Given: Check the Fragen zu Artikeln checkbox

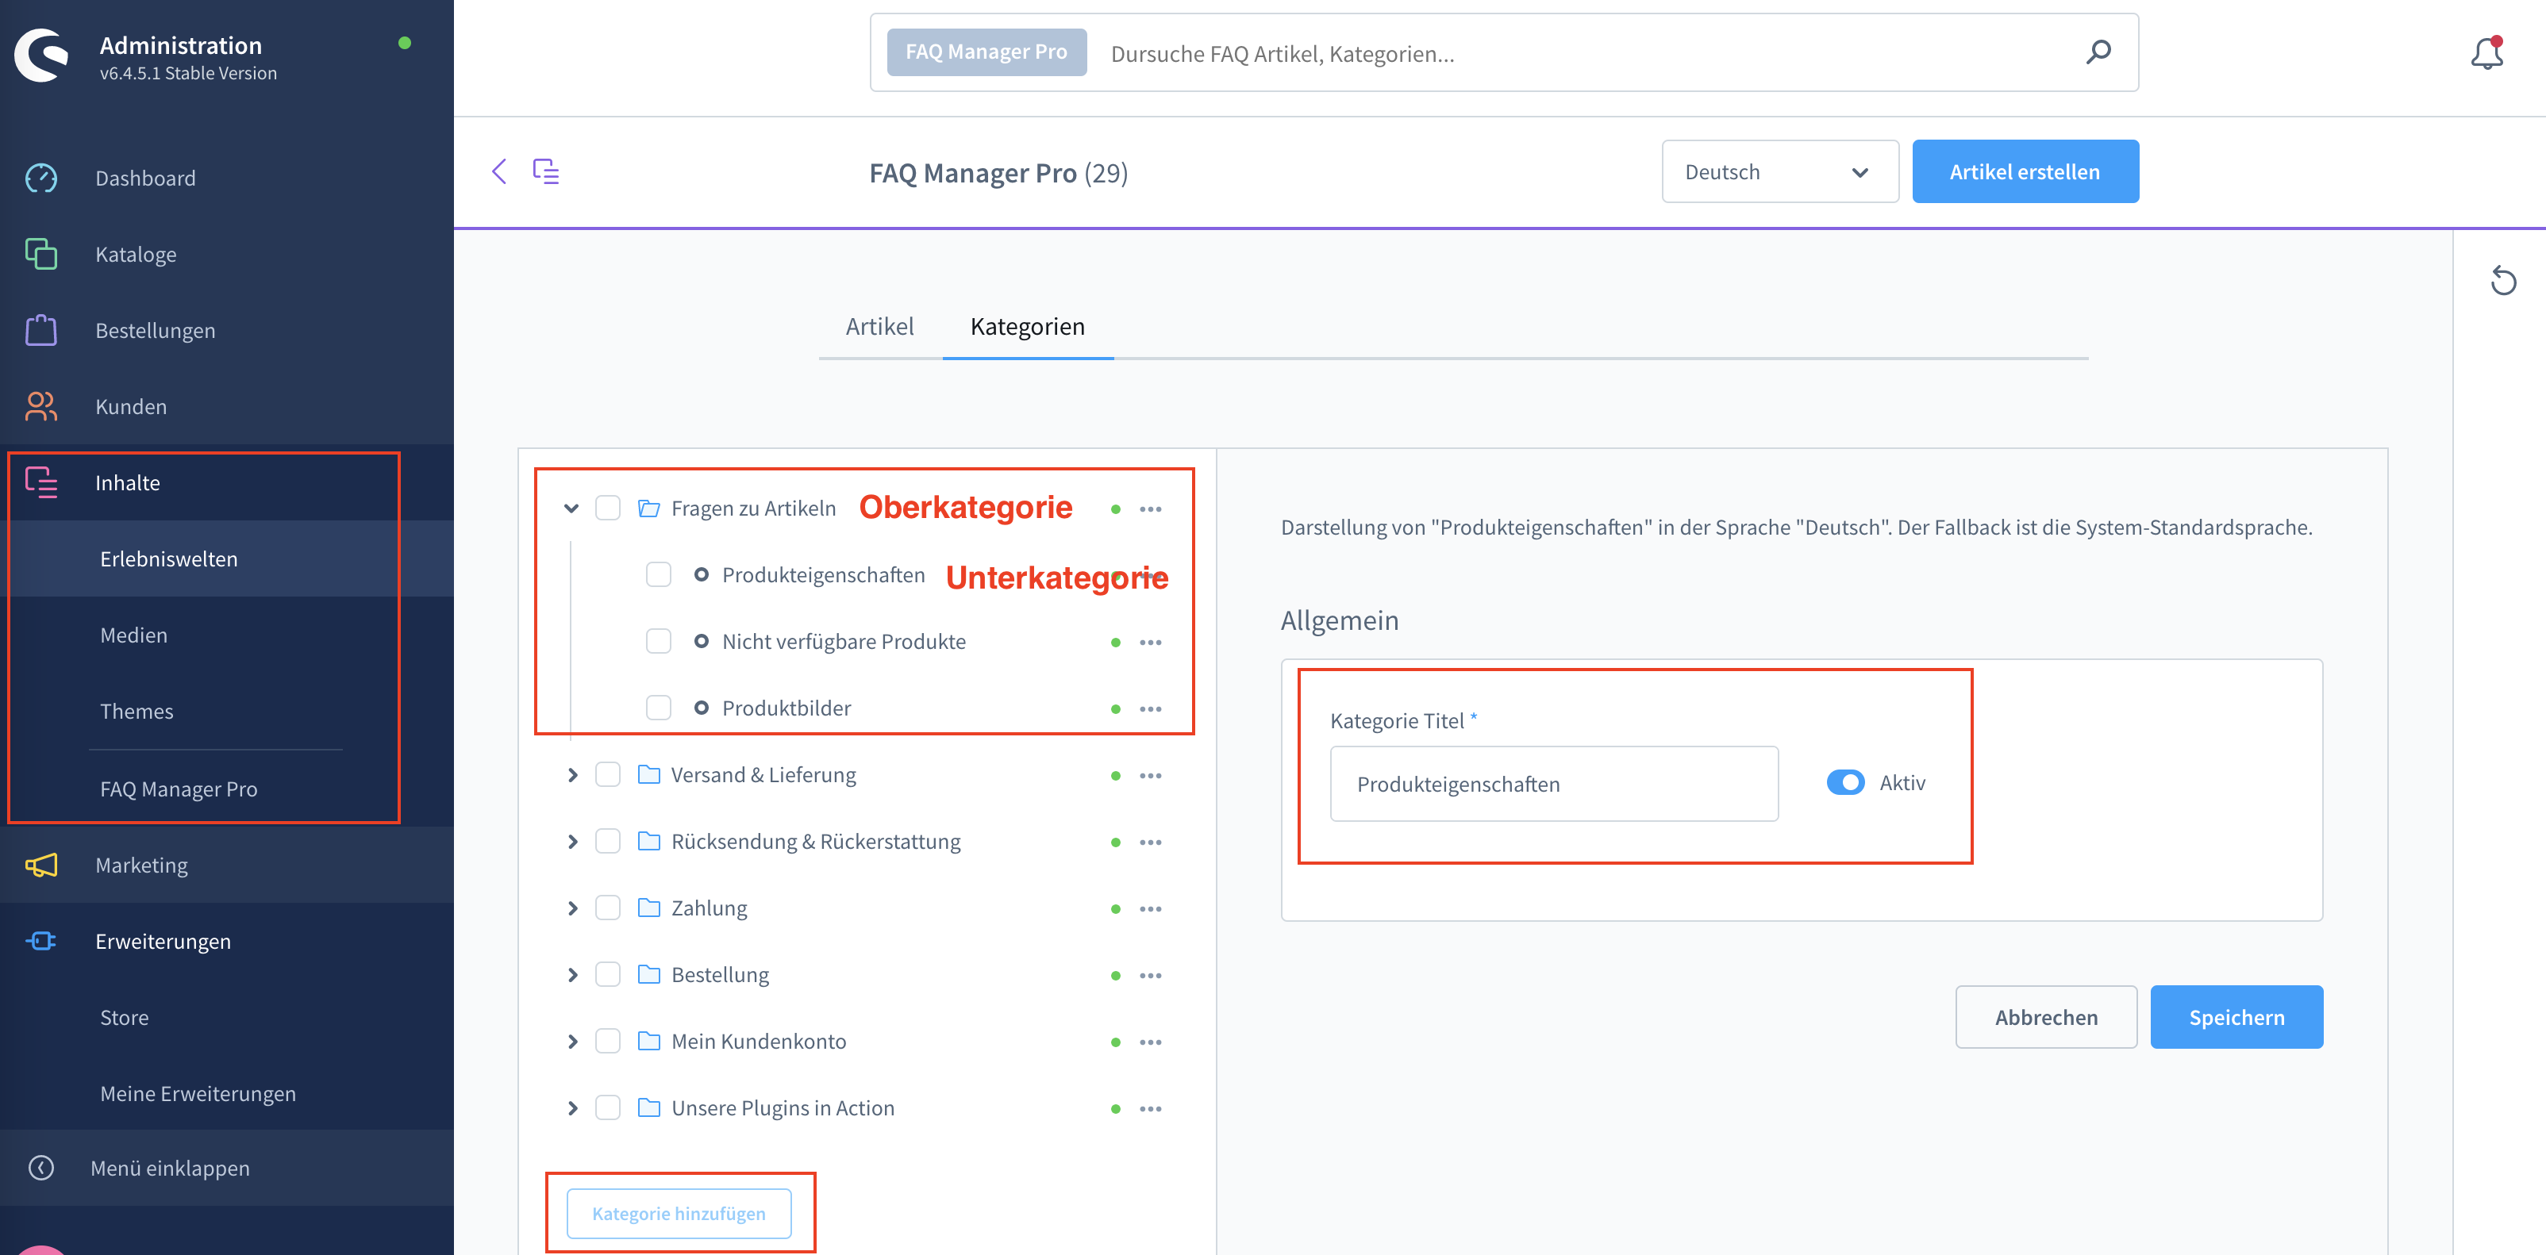Looking at the screenshot, I should 608,508.
